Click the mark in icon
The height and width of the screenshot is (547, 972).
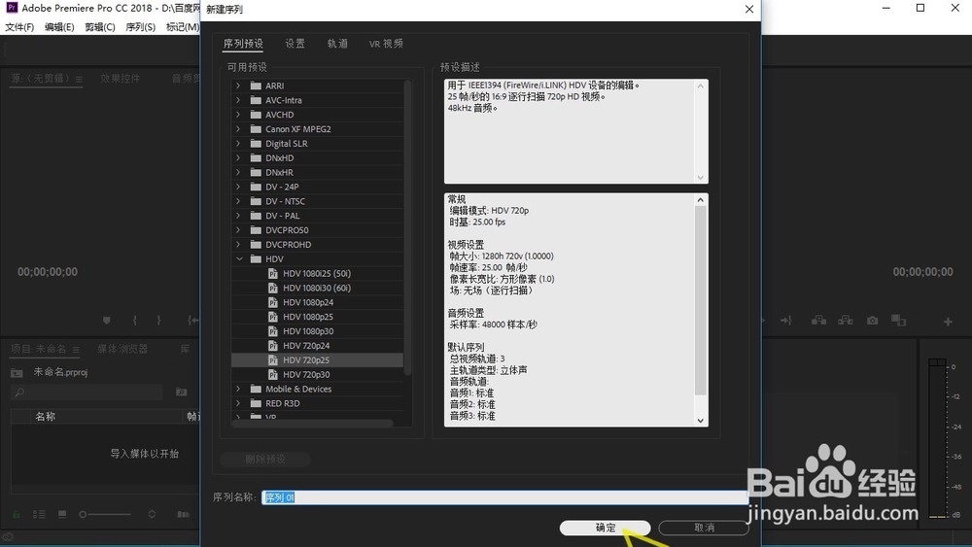[134, 321]
